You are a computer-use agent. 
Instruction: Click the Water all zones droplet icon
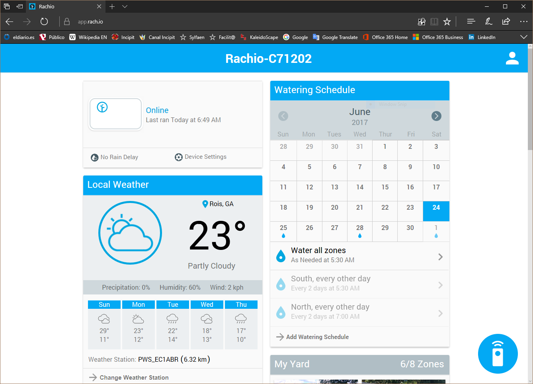[281, 256]
